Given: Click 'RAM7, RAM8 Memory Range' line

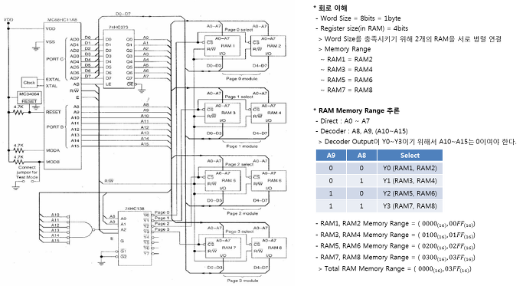Looking at the screenshot, I should tap(395, 258).
